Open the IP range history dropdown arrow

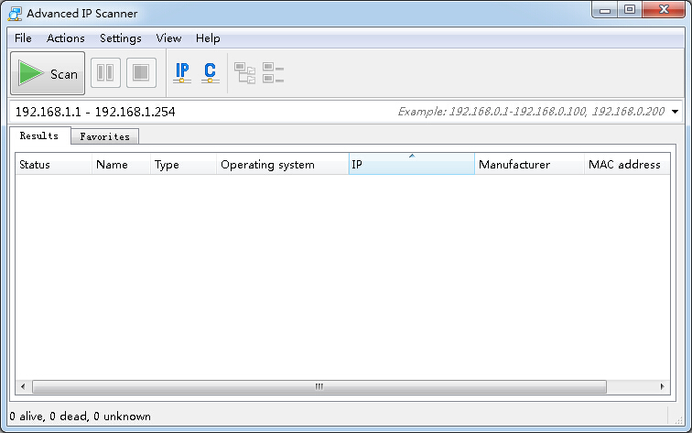coord(676,112)
